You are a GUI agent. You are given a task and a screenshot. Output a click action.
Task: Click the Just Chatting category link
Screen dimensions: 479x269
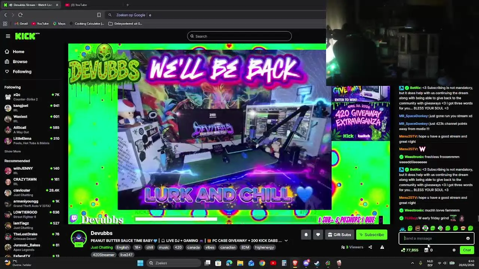(101, 247)
